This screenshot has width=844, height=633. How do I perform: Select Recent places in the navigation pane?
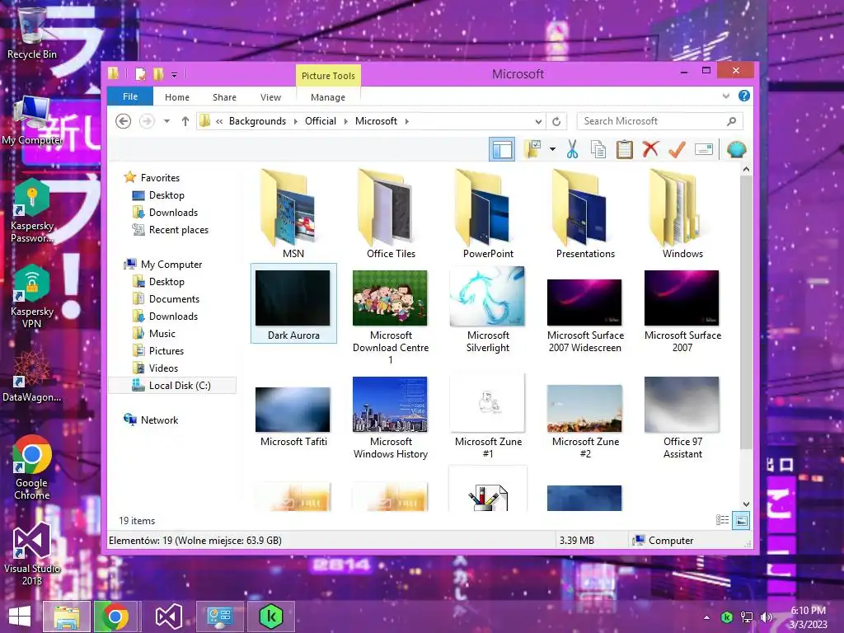point(178,230)
